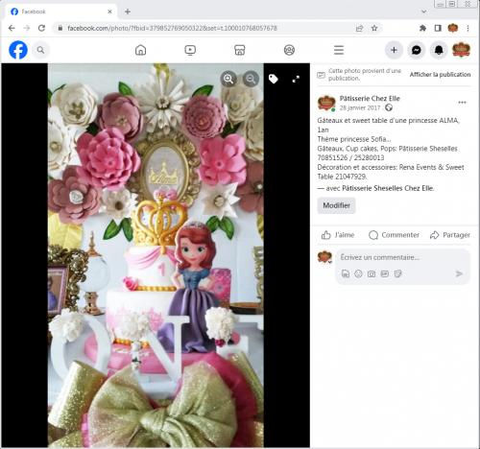Open the 28 janvier 2017 date link
Viewport: 480px width, 449px height.
click(x=360, y=108)
